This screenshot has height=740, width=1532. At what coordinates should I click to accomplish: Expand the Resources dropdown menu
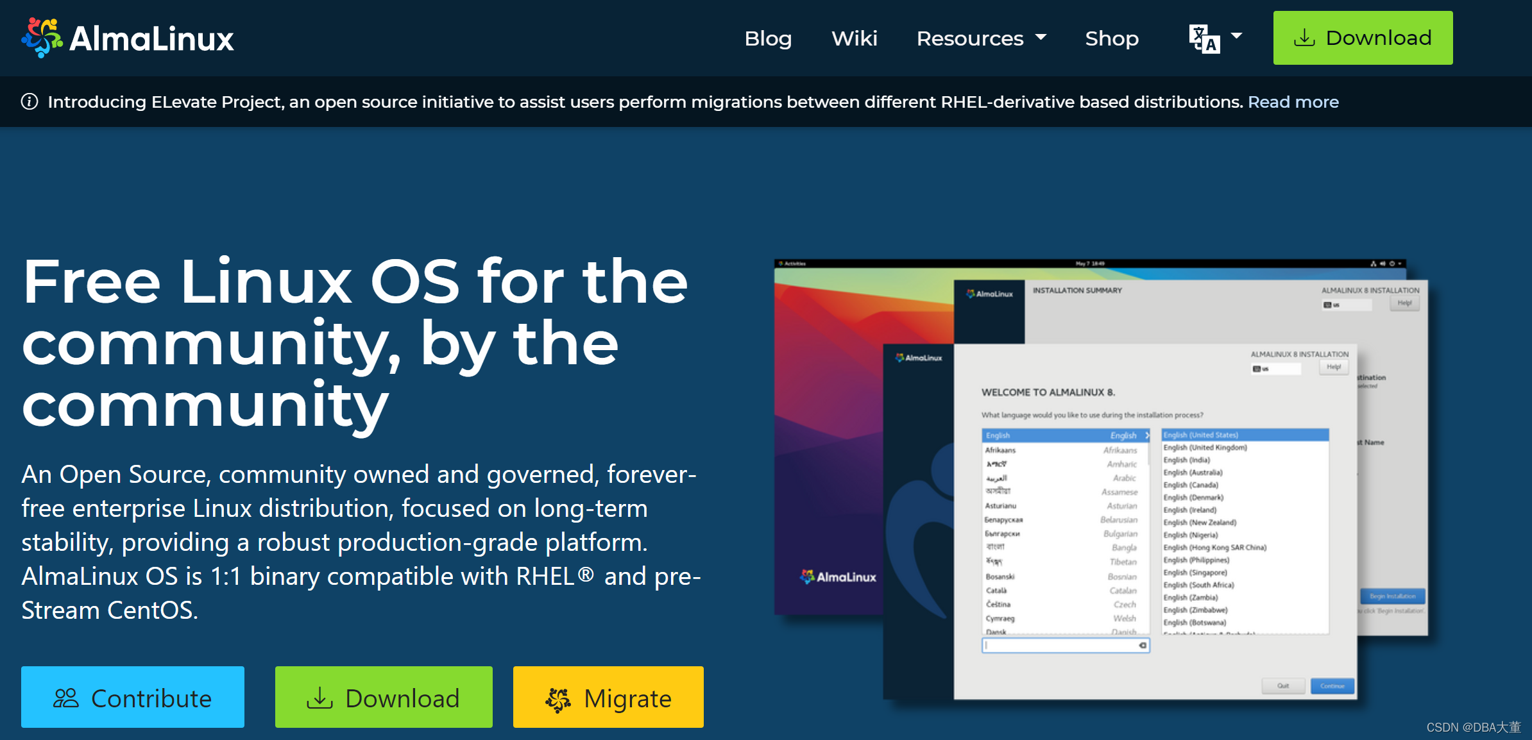point(981,38)
